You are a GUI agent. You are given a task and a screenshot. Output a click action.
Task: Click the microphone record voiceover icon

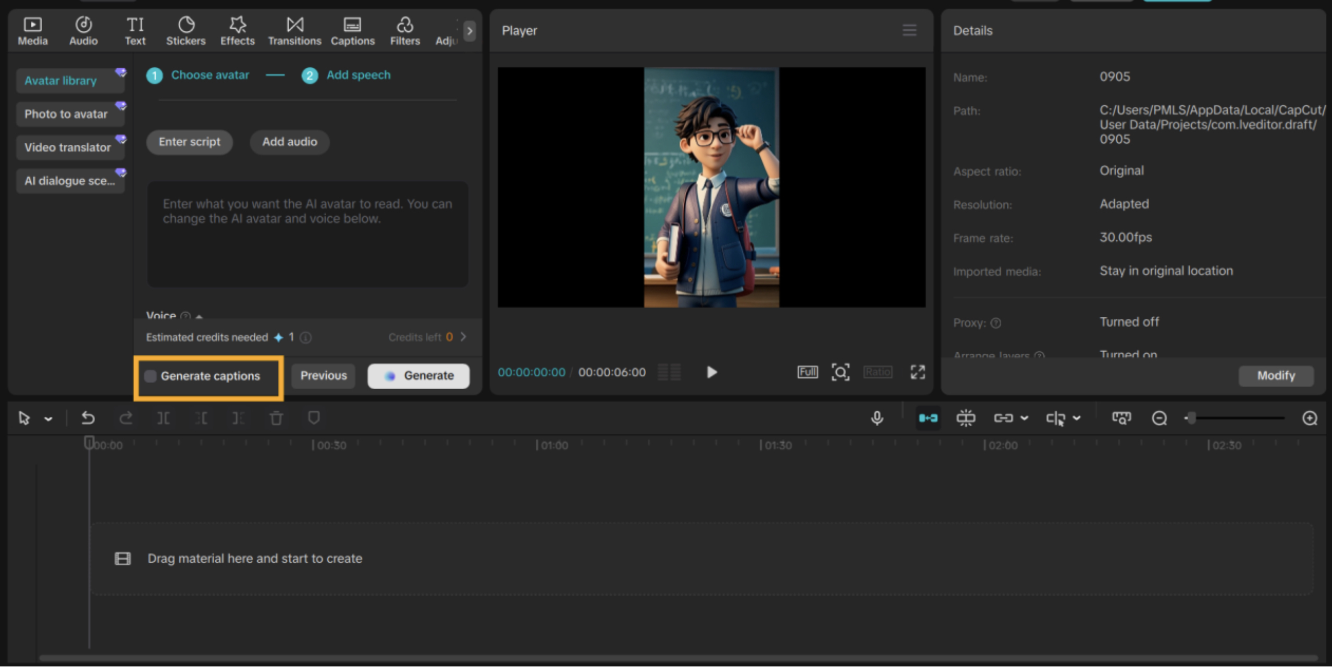coord(877,418)
